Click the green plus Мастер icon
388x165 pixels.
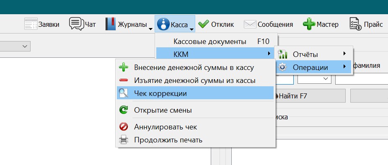point(309,24)
